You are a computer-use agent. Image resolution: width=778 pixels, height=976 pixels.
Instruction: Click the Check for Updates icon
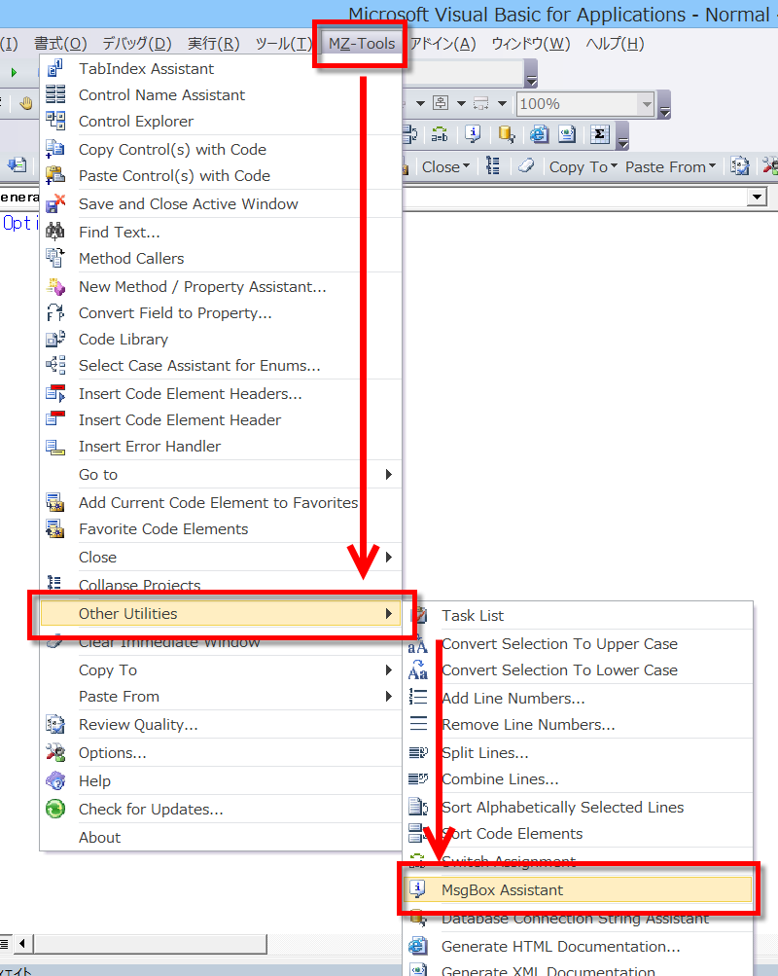point(56,809)
